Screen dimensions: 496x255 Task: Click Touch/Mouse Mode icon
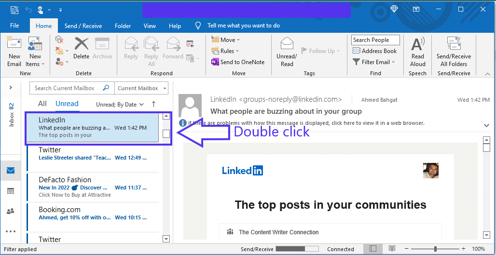tap(40, 10)
